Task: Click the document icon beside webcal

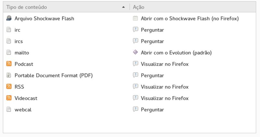Action: tap(9, 109)
